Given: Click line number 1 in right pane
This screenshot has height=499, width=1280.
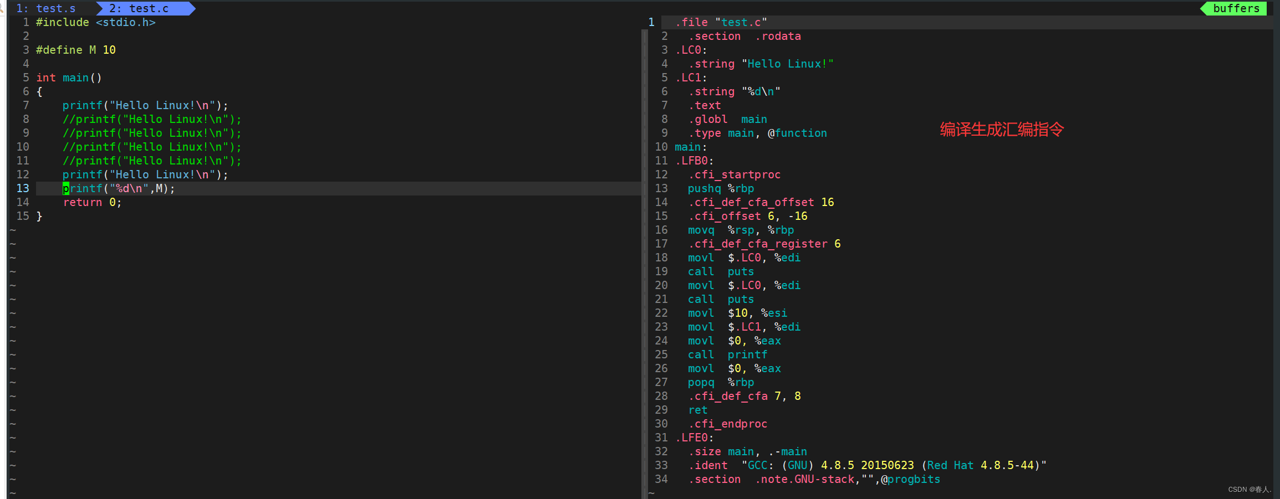Looking at the screenshot, I should click(651, 22).
